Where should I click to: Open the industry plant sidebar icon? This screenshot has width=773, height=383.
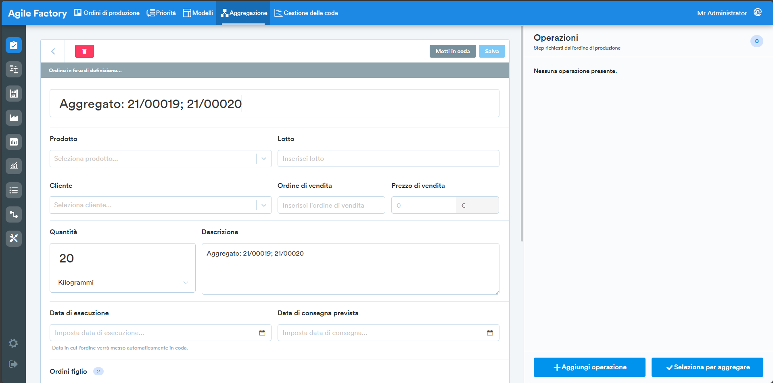[x=14, y=118]
